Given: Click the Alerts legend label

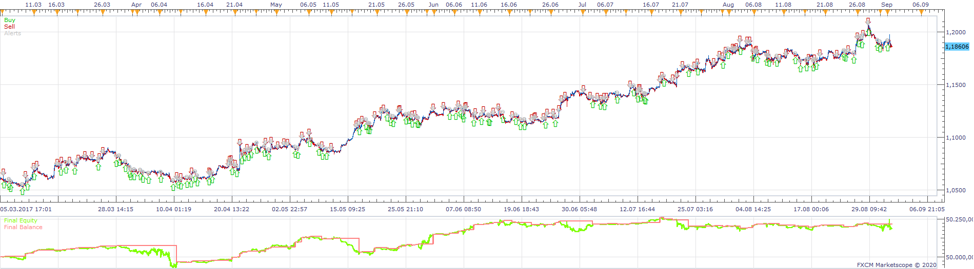Looking at the screenshot, I should (x=13, y=33).
